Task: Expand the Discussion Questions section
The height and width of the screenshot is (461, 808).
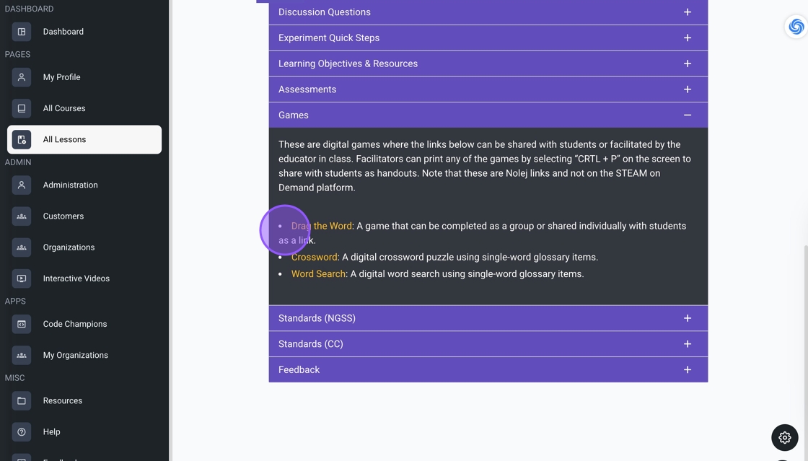Action: (687, 12)
